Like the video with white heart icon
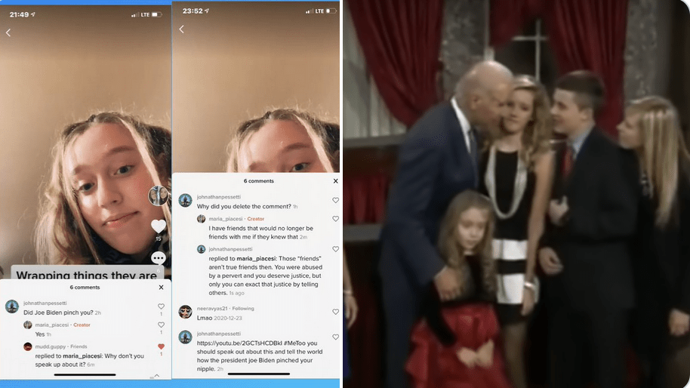690x388 pixels. (159, 226)
